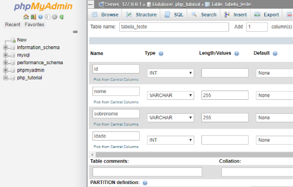Open help icon next to Type header
Image resolution: width=293 pixels, height=187 pixels.
[x=161, y=54]
